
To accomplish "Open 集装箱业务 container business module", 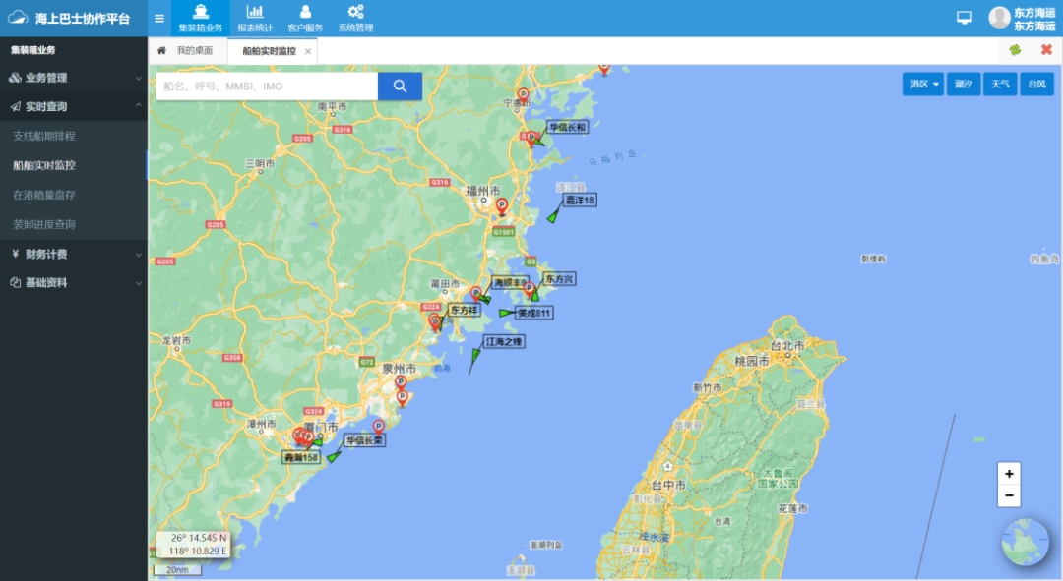I will 201,19.
